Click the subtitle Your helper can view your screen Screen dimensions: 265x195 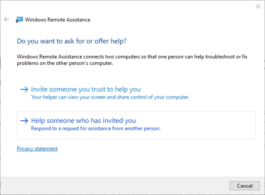110,97
